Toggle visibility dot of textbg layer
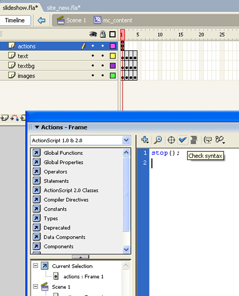239x296 pixels. (x=93, y=65)
